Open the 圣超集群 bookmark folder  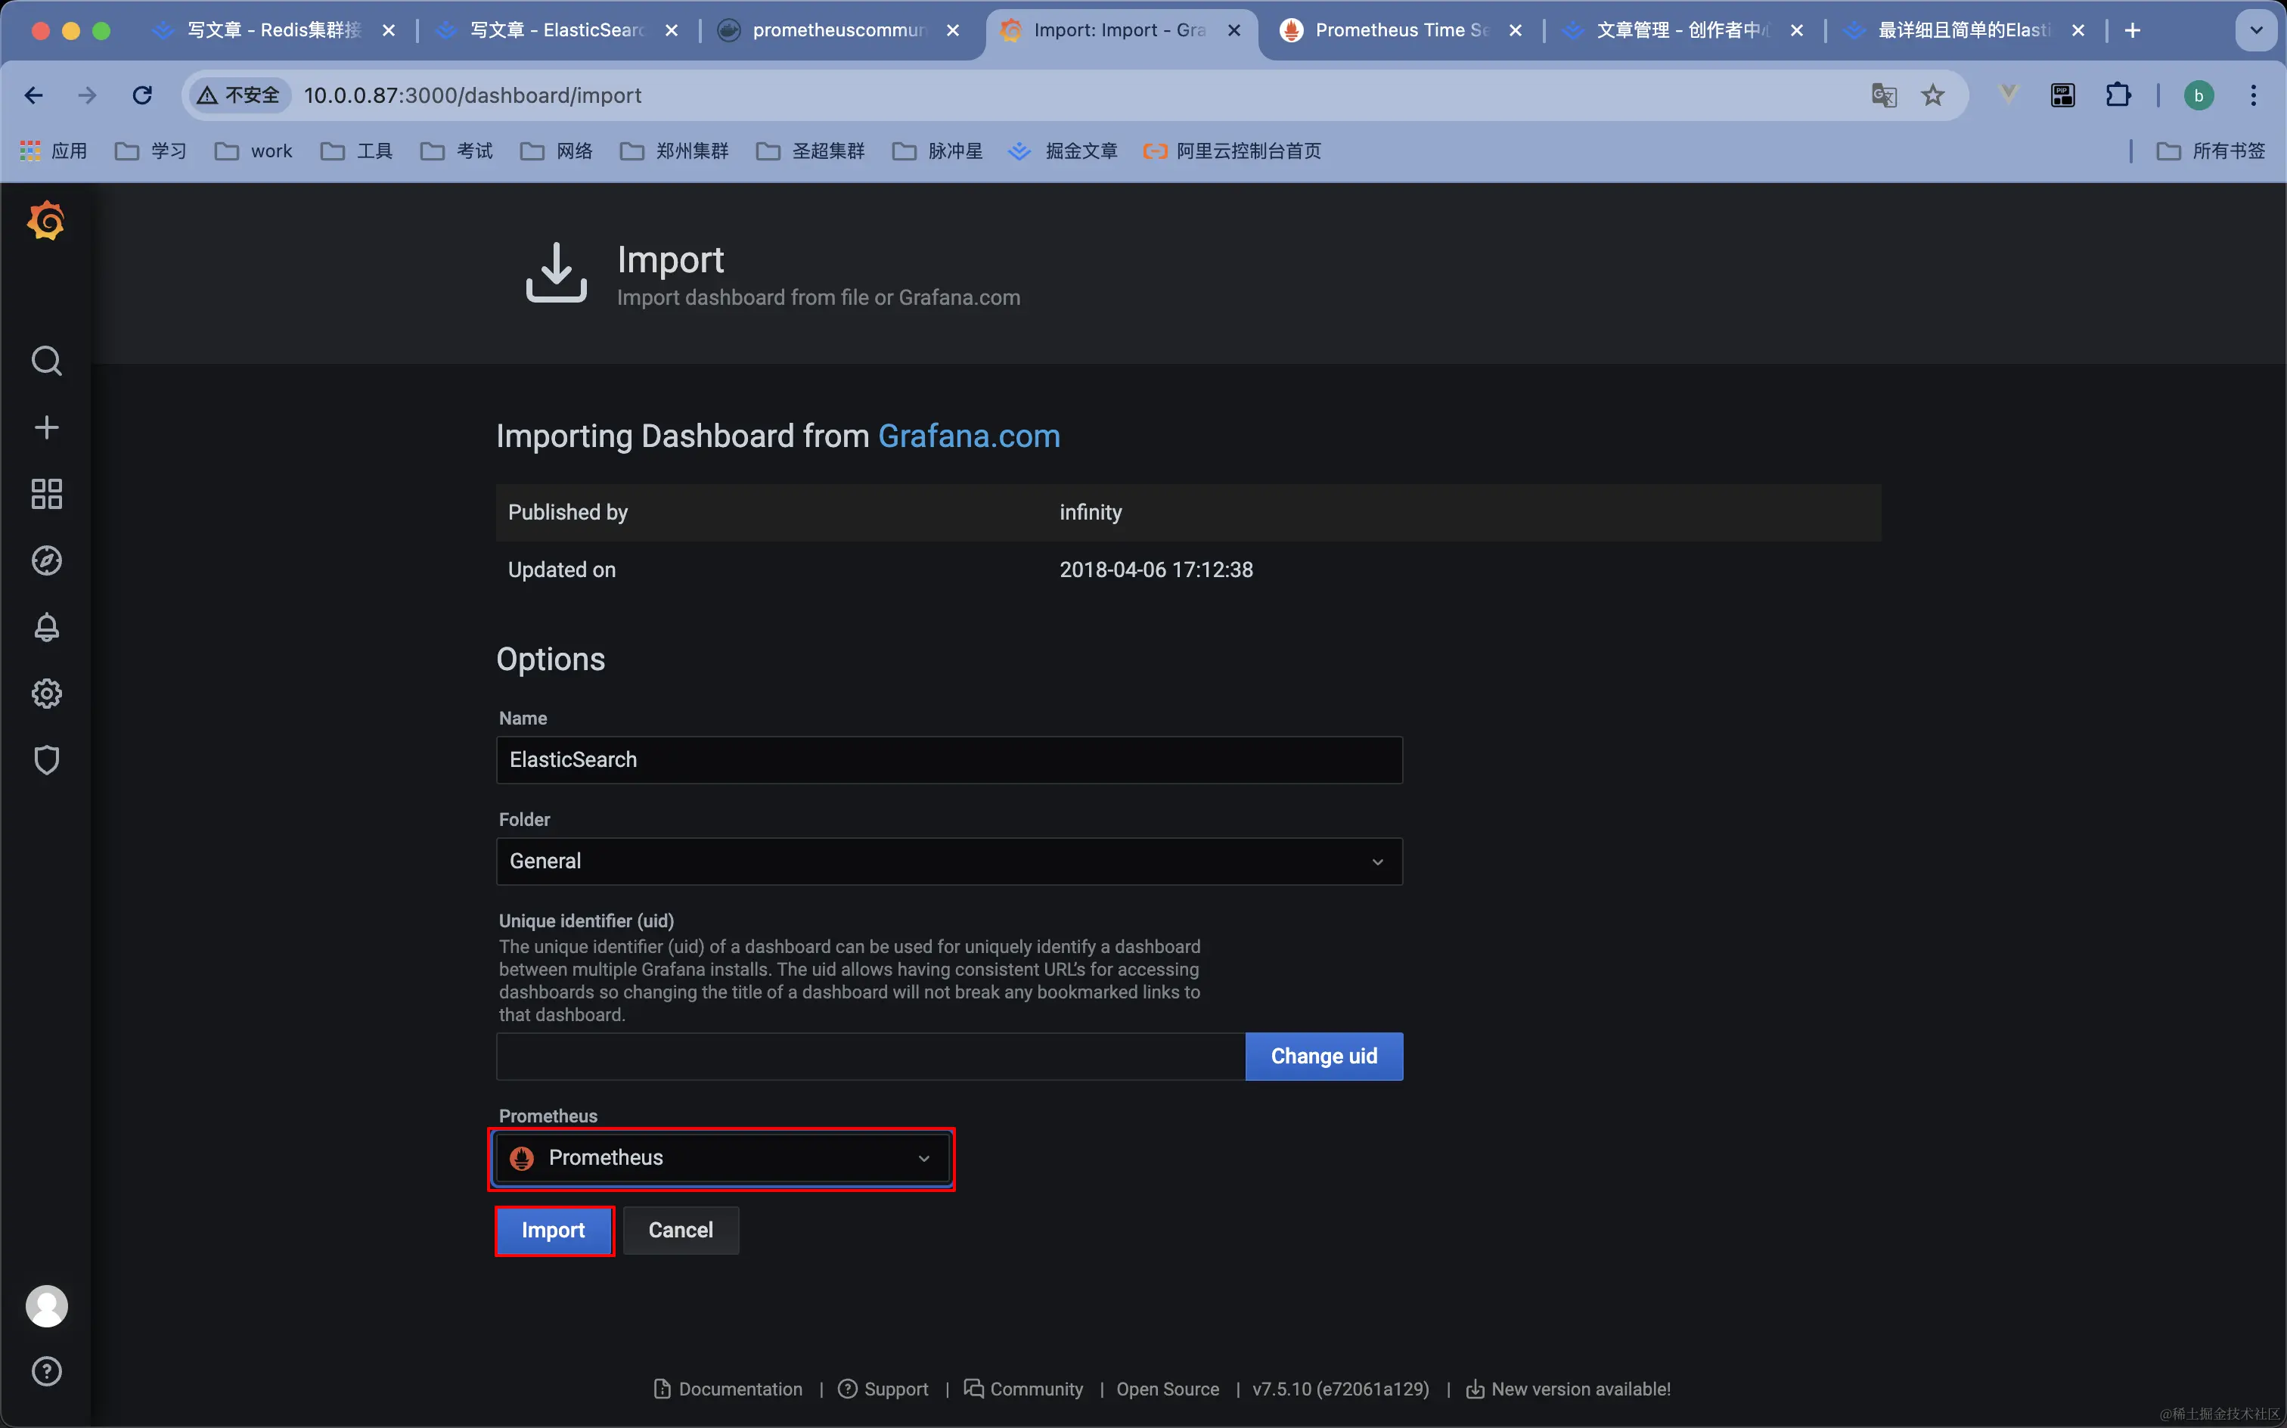click(x=810, y=151)
